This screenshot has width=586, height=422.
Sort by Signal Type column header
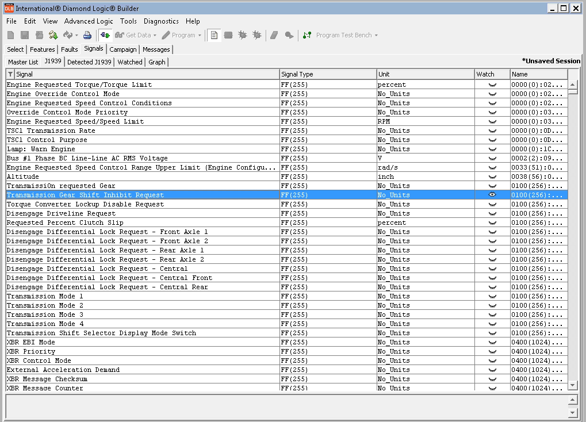coord(327,74)
